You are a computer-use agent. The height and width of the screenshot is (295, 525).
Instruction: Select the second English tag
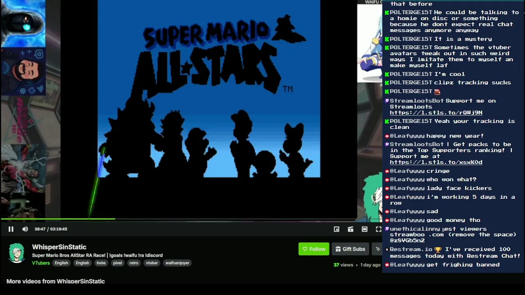82,263
